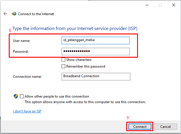Screen dimensions: 181x134
Task: Click the Connect to the Internet globe icon
Action: pyautogui.click(x=14, y=14)
